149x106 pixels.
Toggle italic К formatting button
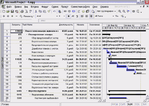pos(73,16)
